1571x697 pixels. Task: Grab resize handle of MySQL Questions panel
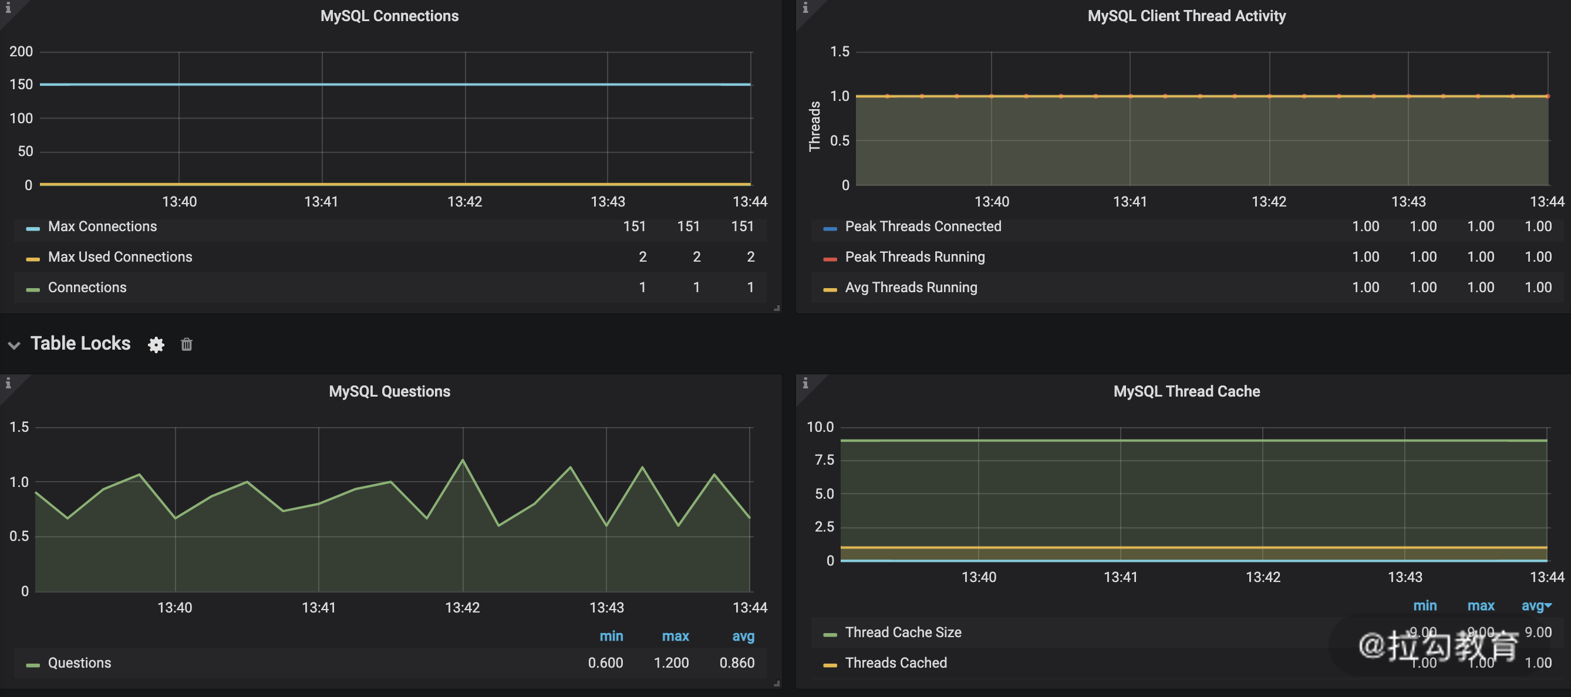point(776,684)
